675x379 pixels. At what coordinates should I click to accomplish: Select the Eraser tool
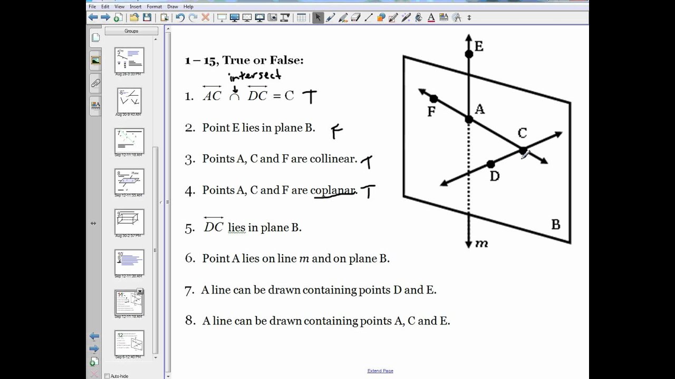pyautogui.click(x=355, y=17)
